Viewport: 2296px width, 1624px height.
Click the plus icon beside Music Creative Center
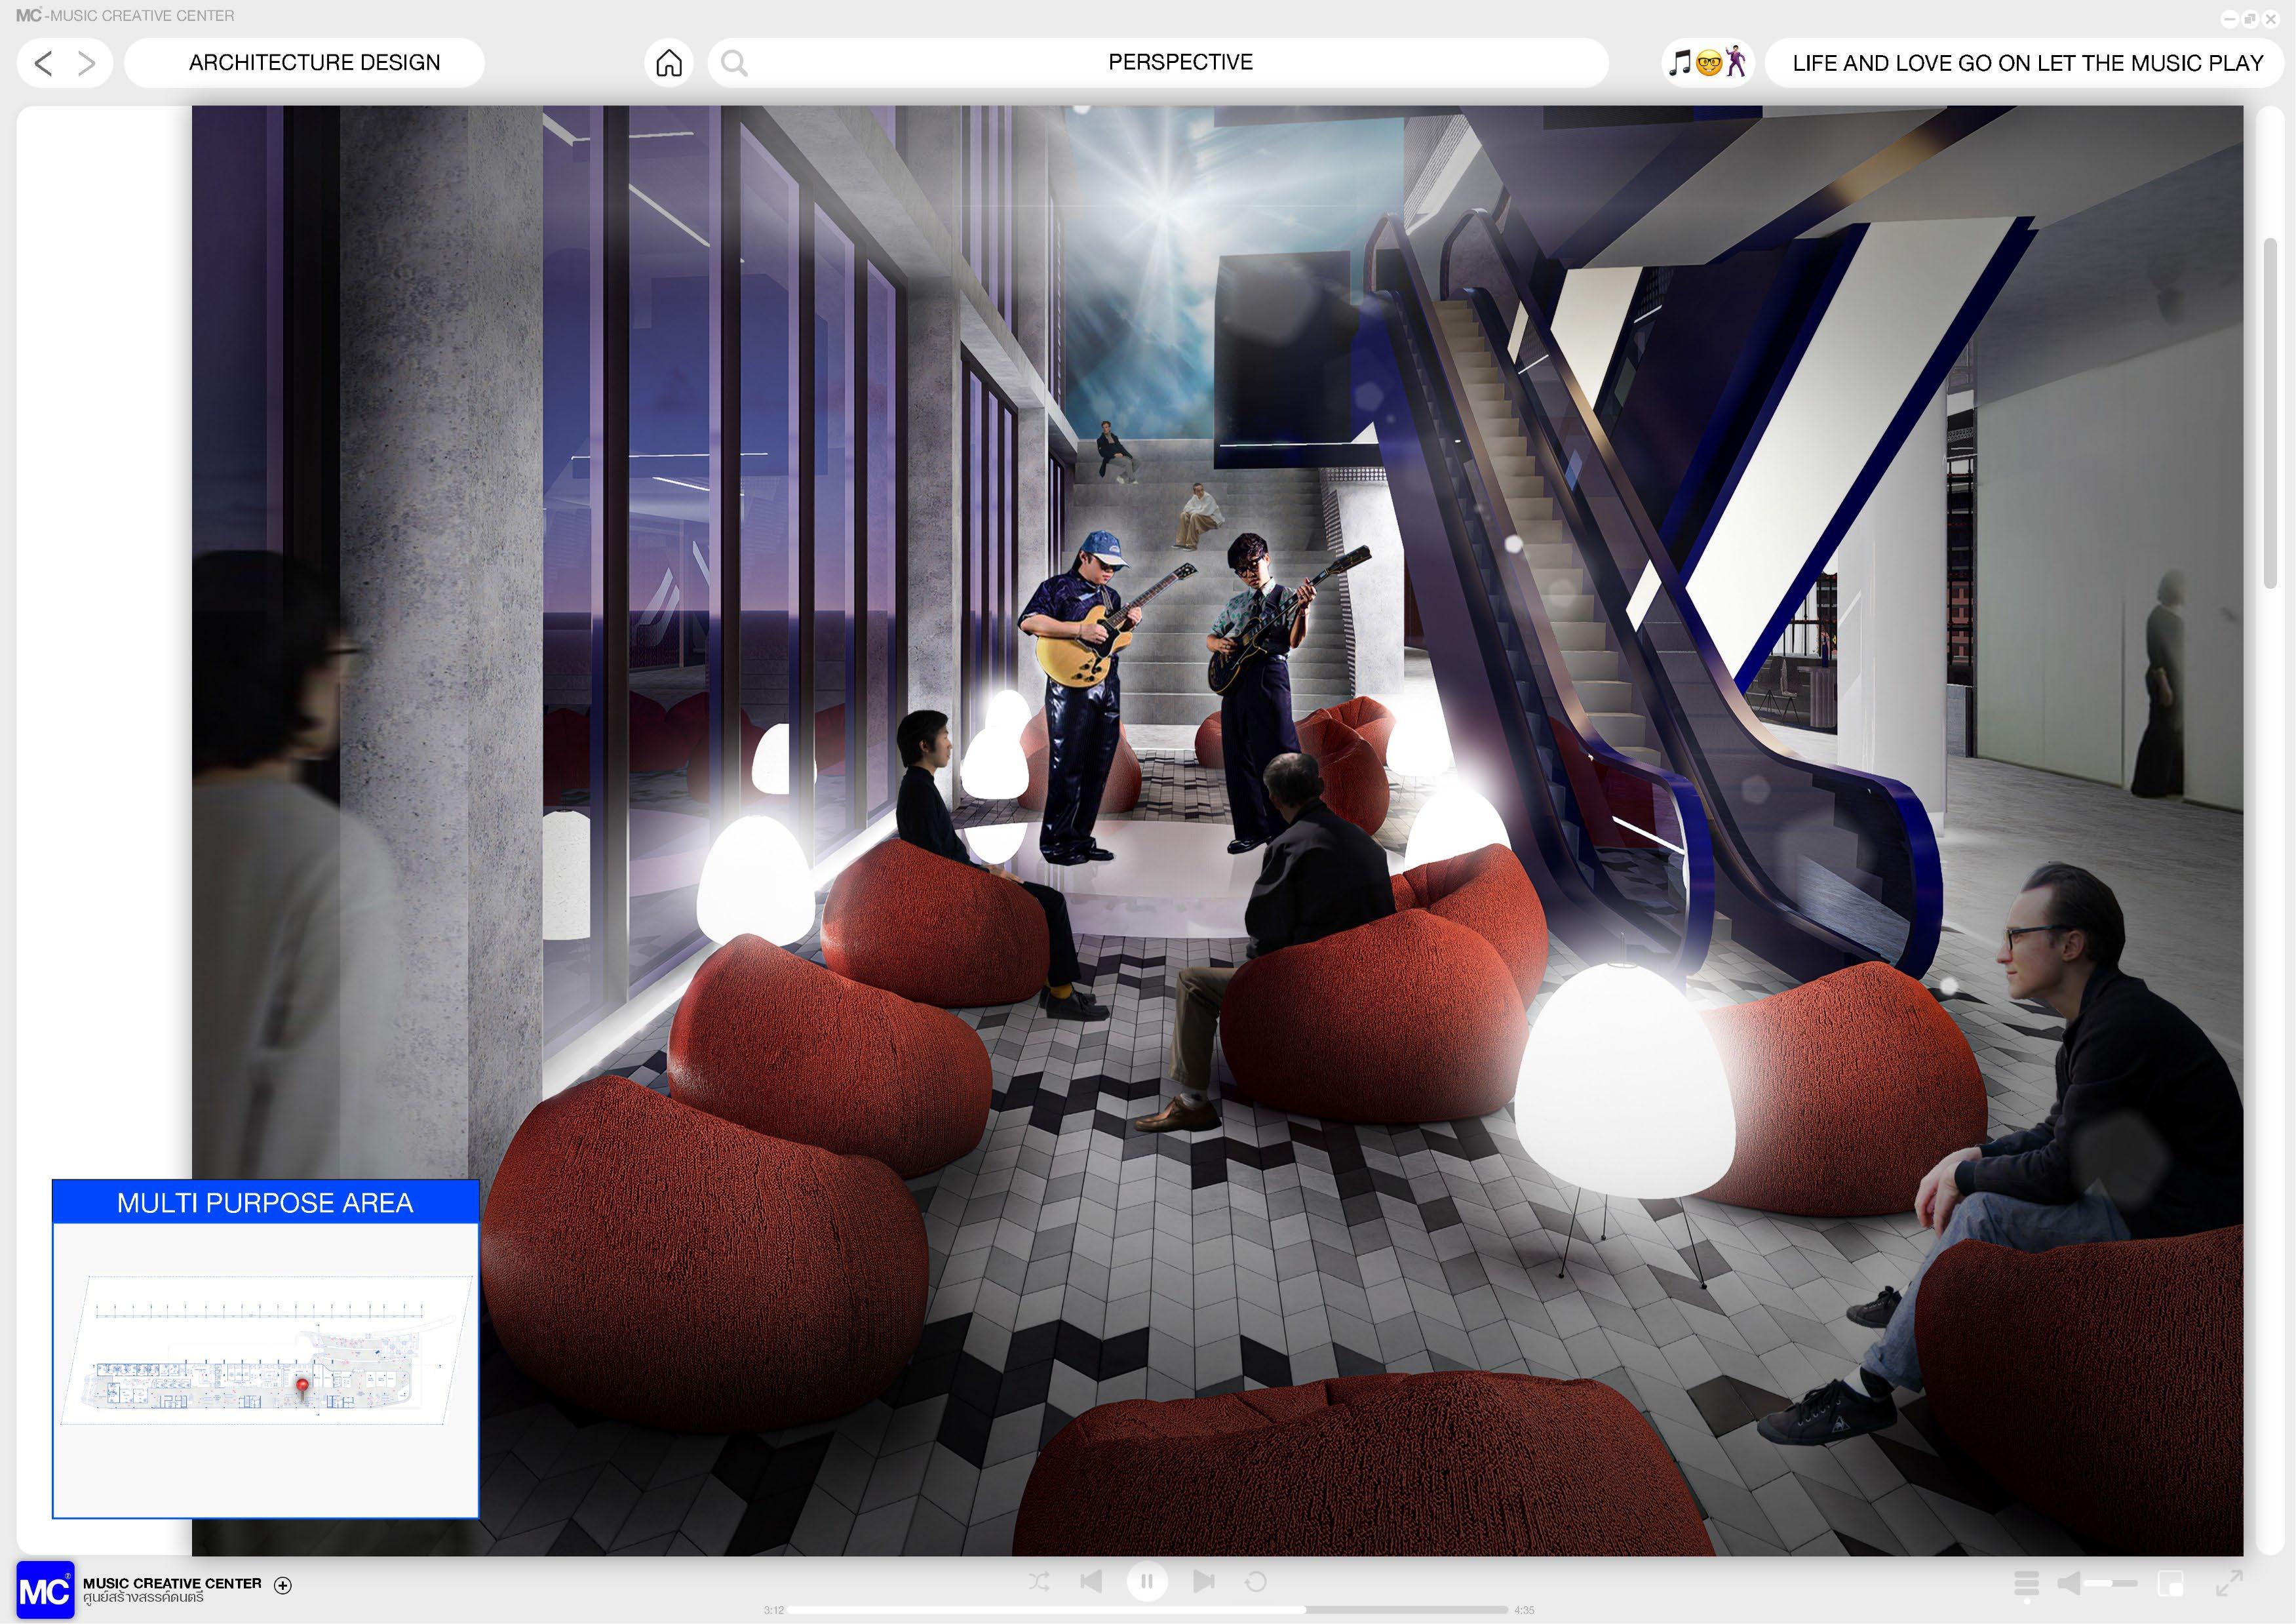283,1585
